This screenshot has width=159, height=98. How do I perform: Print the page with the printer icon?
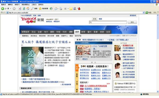(61, 9)
